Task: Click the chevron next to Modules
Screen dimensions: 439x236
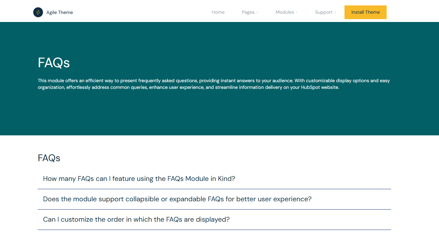Action: pos(297,12)
